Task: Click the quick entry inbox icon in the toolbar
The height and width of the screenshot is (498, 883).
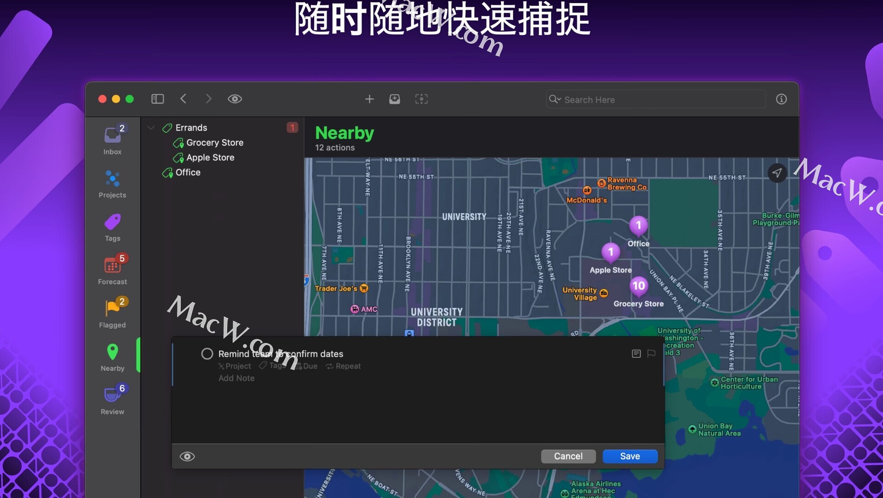Action: (395, 99)
